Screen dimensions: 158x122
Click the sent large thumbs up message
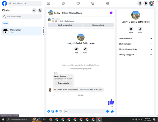[x=111, y=102]
